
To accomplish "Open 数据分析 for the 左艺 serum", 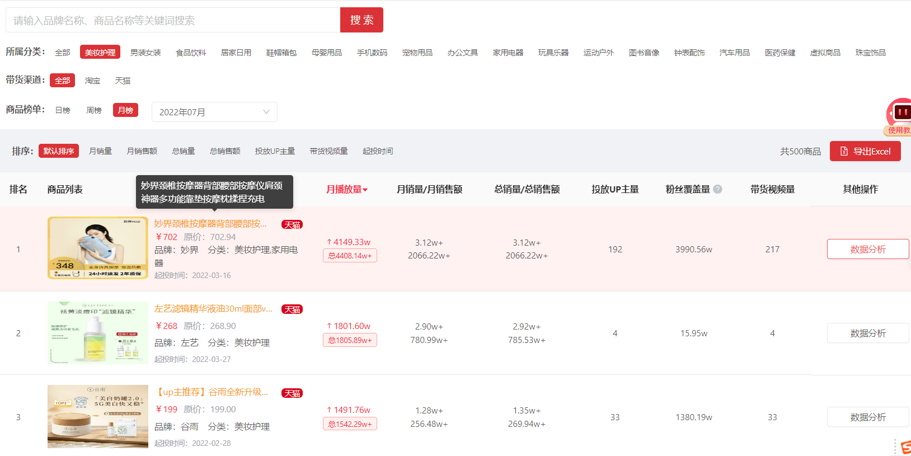I will click(868, 333).
